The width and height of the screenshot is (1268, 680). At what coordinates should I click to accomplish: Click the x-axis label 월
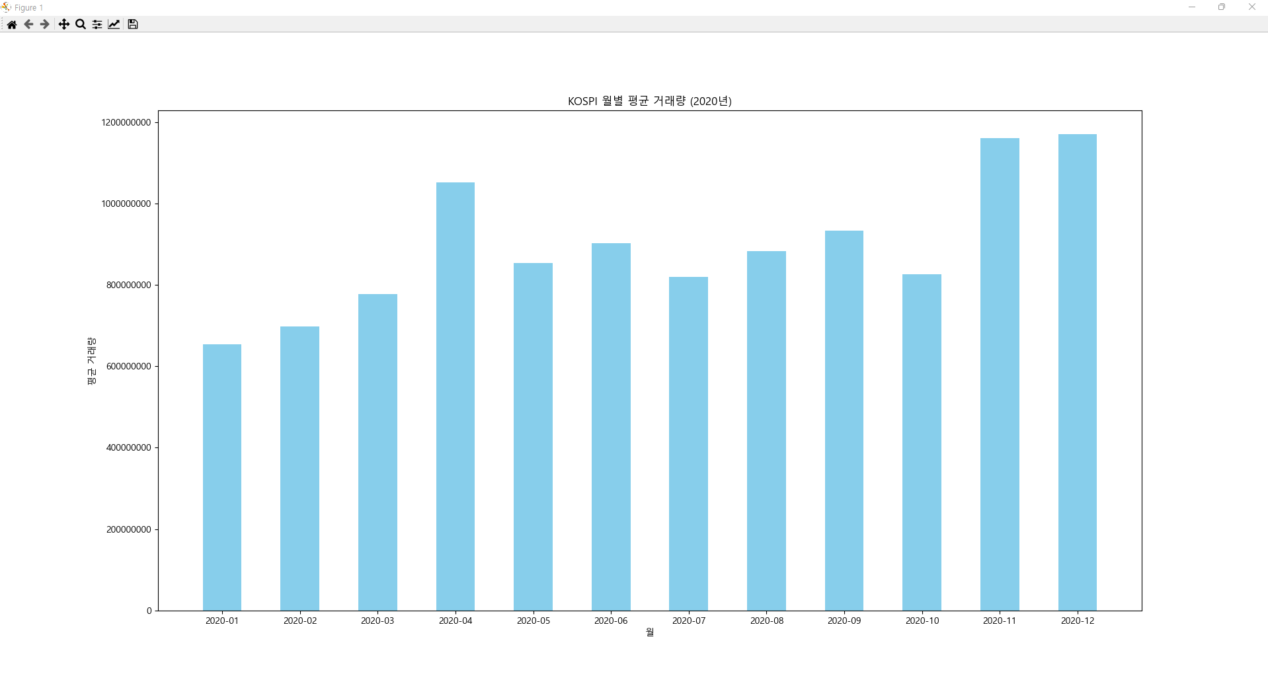[650, 632]
